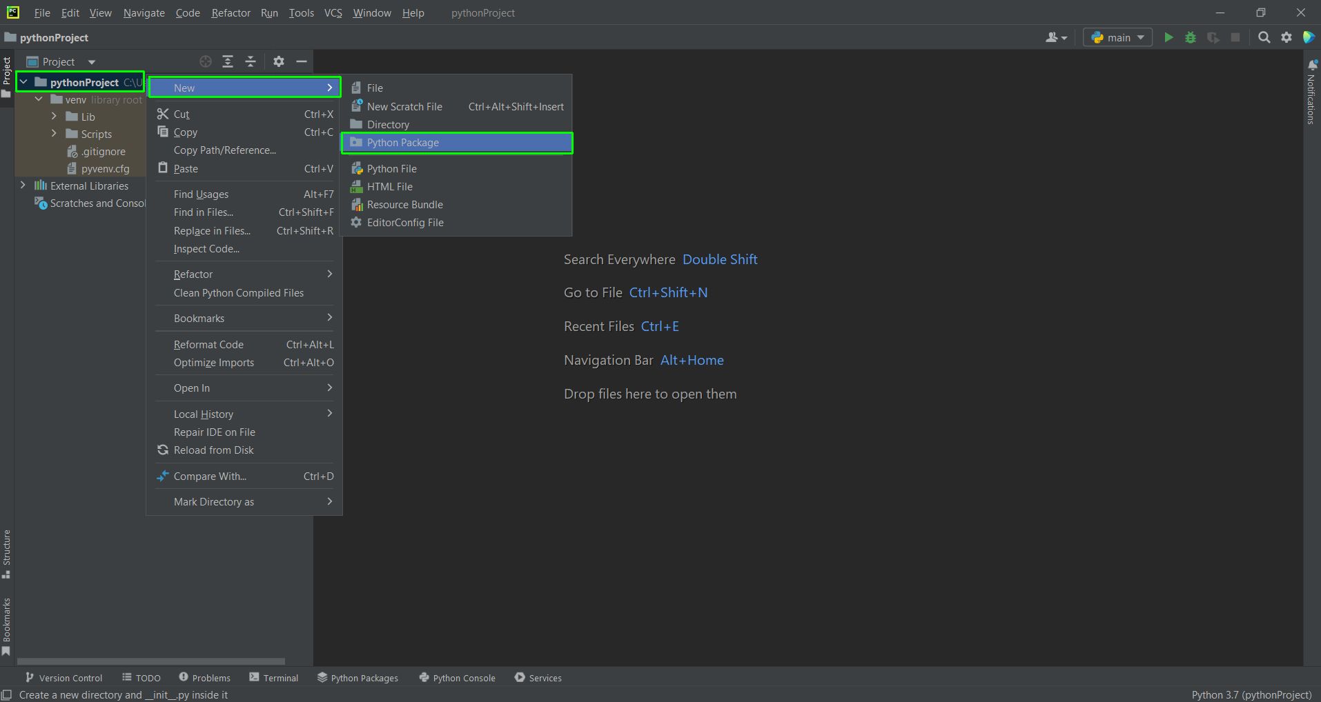Open the main run configuration dropdown
1321x702 pixels.
1118,38
